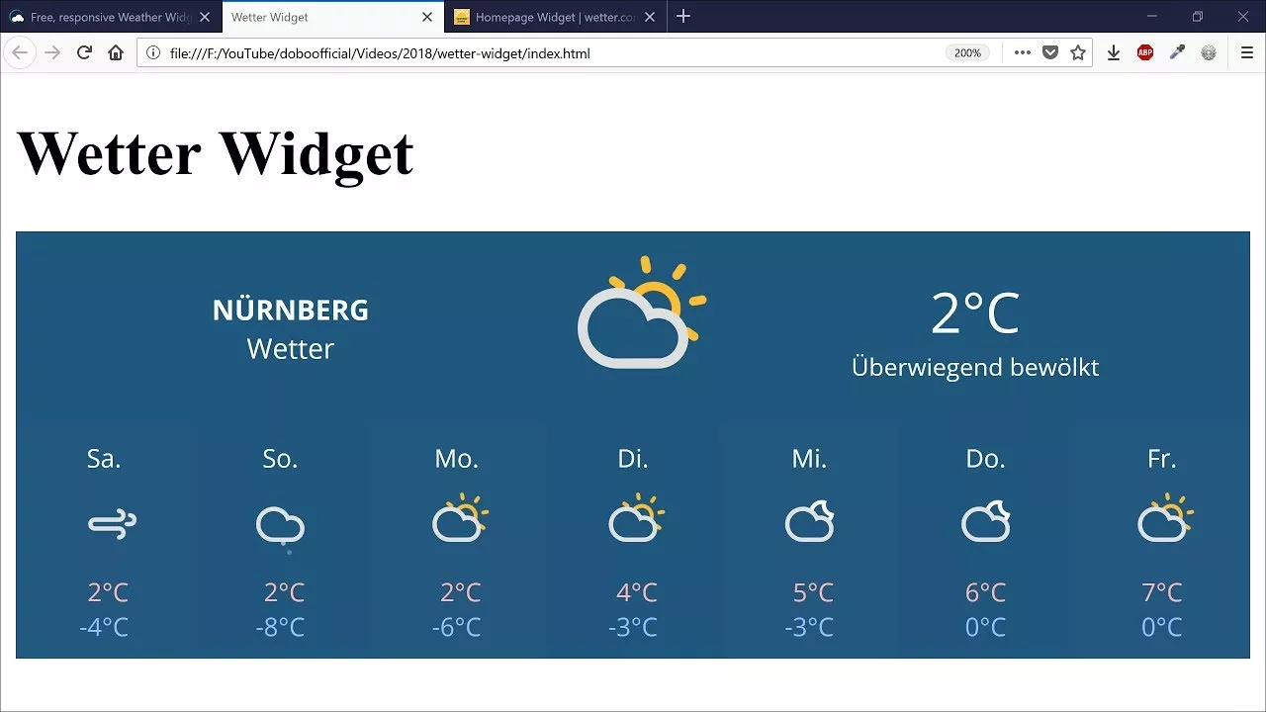Click the NÜRNBERG city name
1266x712 pixels.
(290, 310)
